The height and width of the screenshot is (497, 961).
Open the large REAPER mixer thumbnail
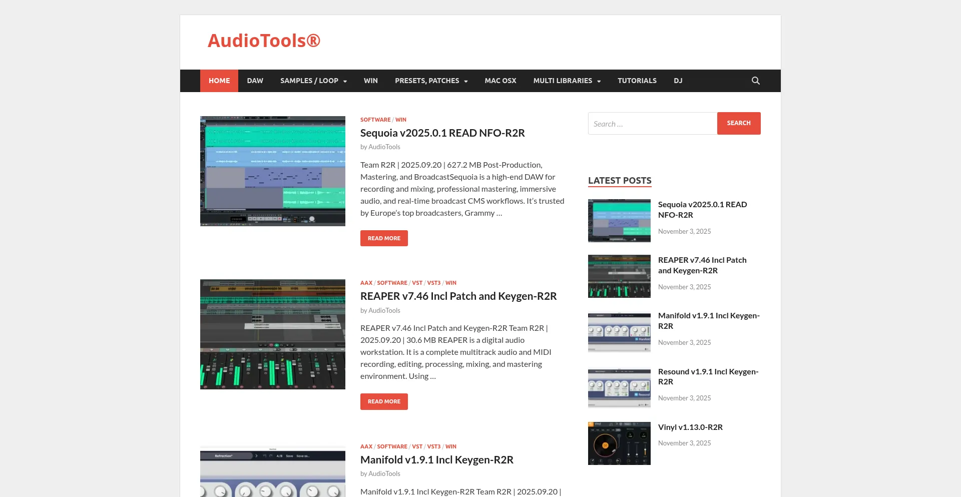[273, 334]
